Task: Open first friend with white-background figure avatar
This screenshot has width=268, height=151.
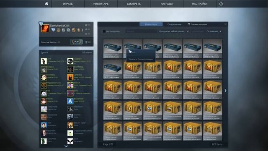Action: click(44, 61)
